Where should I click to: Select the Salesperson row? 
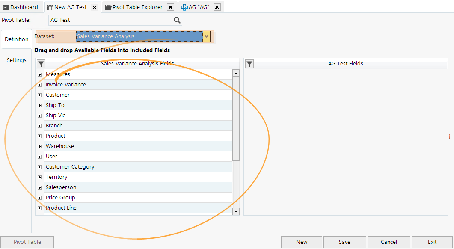[x=138, y=187]
